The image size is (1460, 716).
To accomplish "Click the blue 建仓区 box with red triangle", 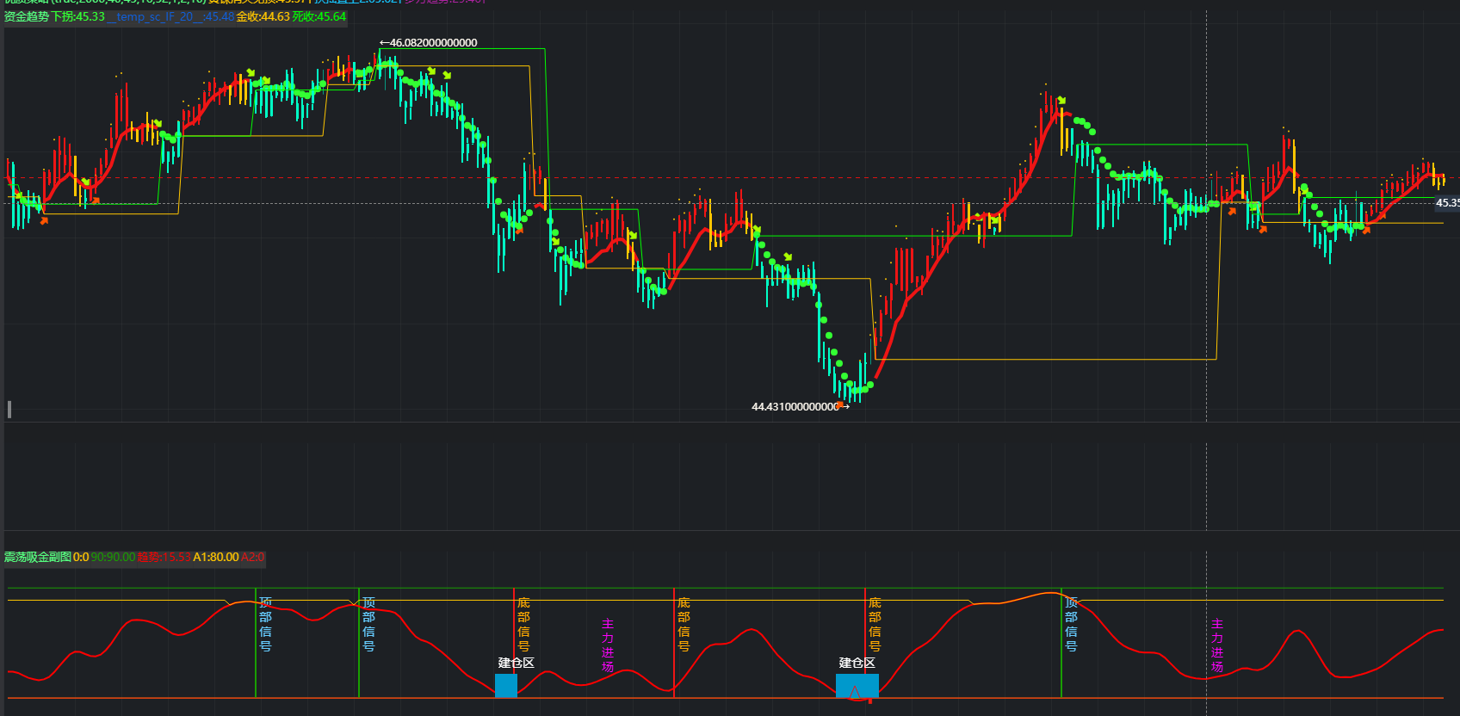I will (x=857, y=686).
